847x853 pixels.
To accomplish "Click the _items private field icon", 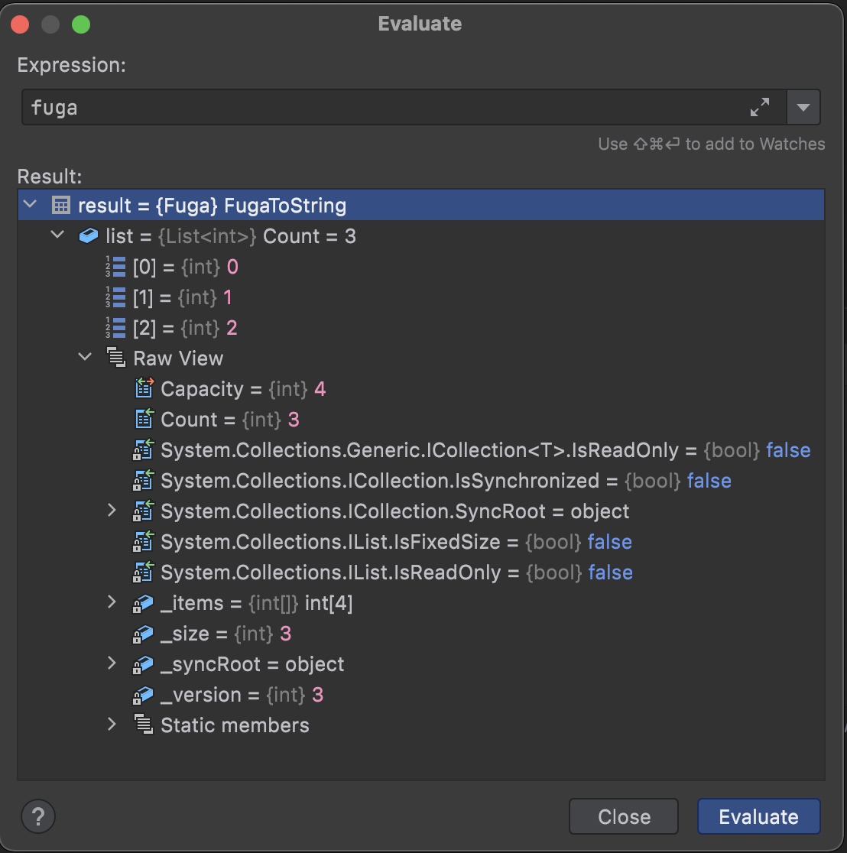I will coord(144,603).
